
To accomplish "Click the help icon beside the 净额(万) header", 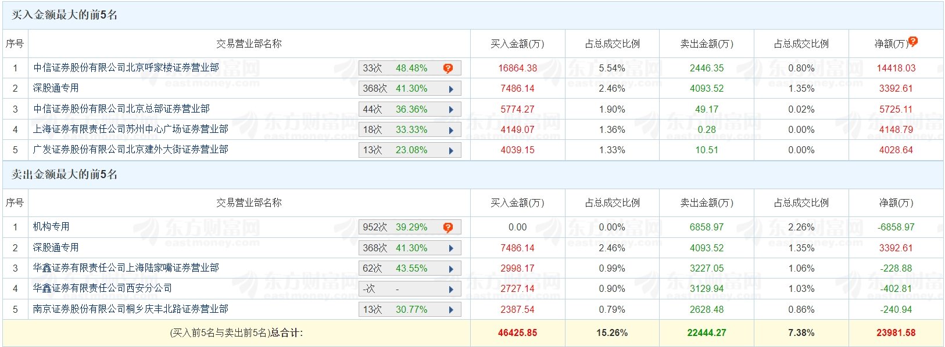I will coord(913,41).
